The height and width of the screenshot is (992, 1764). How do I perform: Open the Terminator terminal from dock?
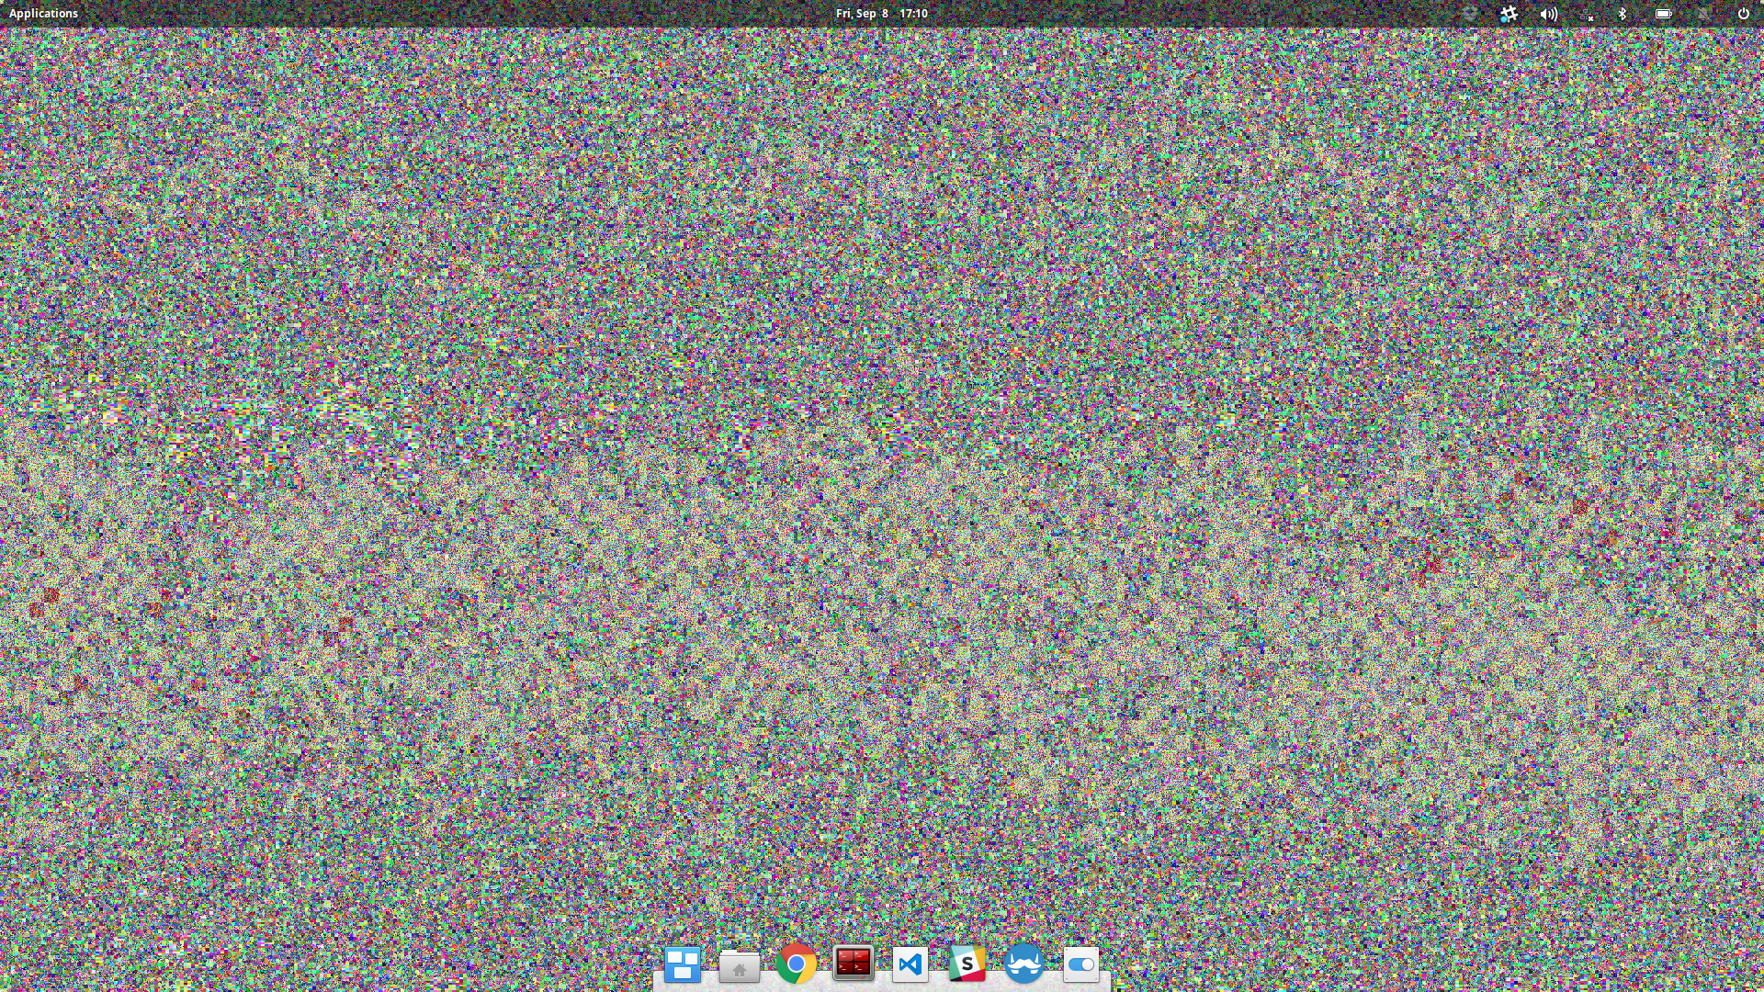click(854, 964)
